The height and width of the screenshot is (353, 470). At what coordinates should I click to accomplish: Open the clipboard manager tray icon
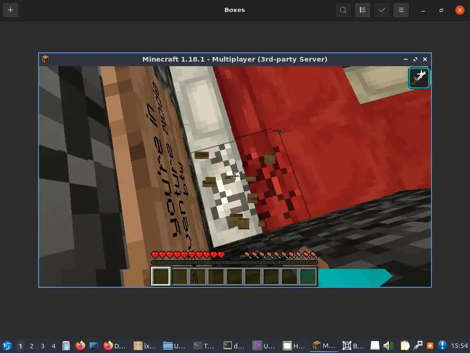click(405, 346)
